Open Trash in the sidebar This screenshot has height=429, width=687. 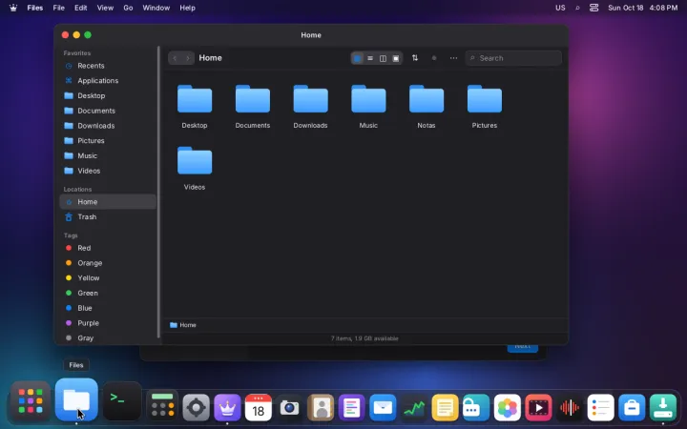(108, 216)
